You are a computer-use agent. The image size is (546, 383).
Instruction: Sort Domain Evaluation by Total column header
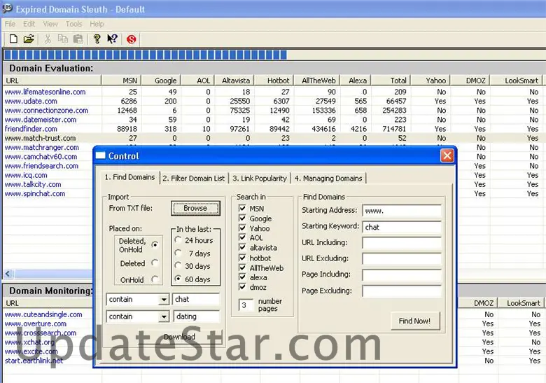click(x=391, y=81)
